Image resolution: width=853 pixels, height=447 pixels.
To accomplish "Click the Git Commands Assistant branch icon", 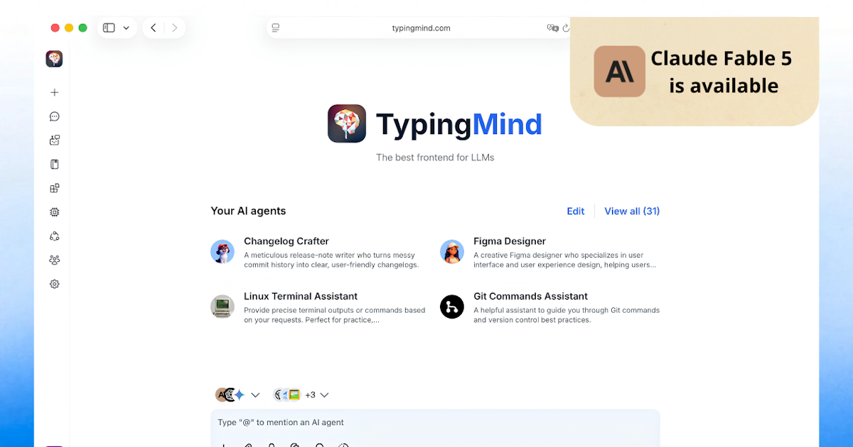I will [x=452, y=307].
